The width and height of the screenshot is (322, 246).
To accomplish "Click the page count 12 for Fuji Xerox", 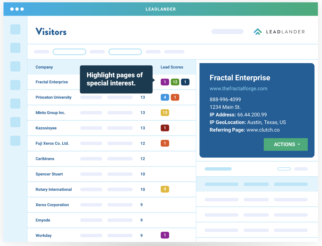I will pos(143,143).
